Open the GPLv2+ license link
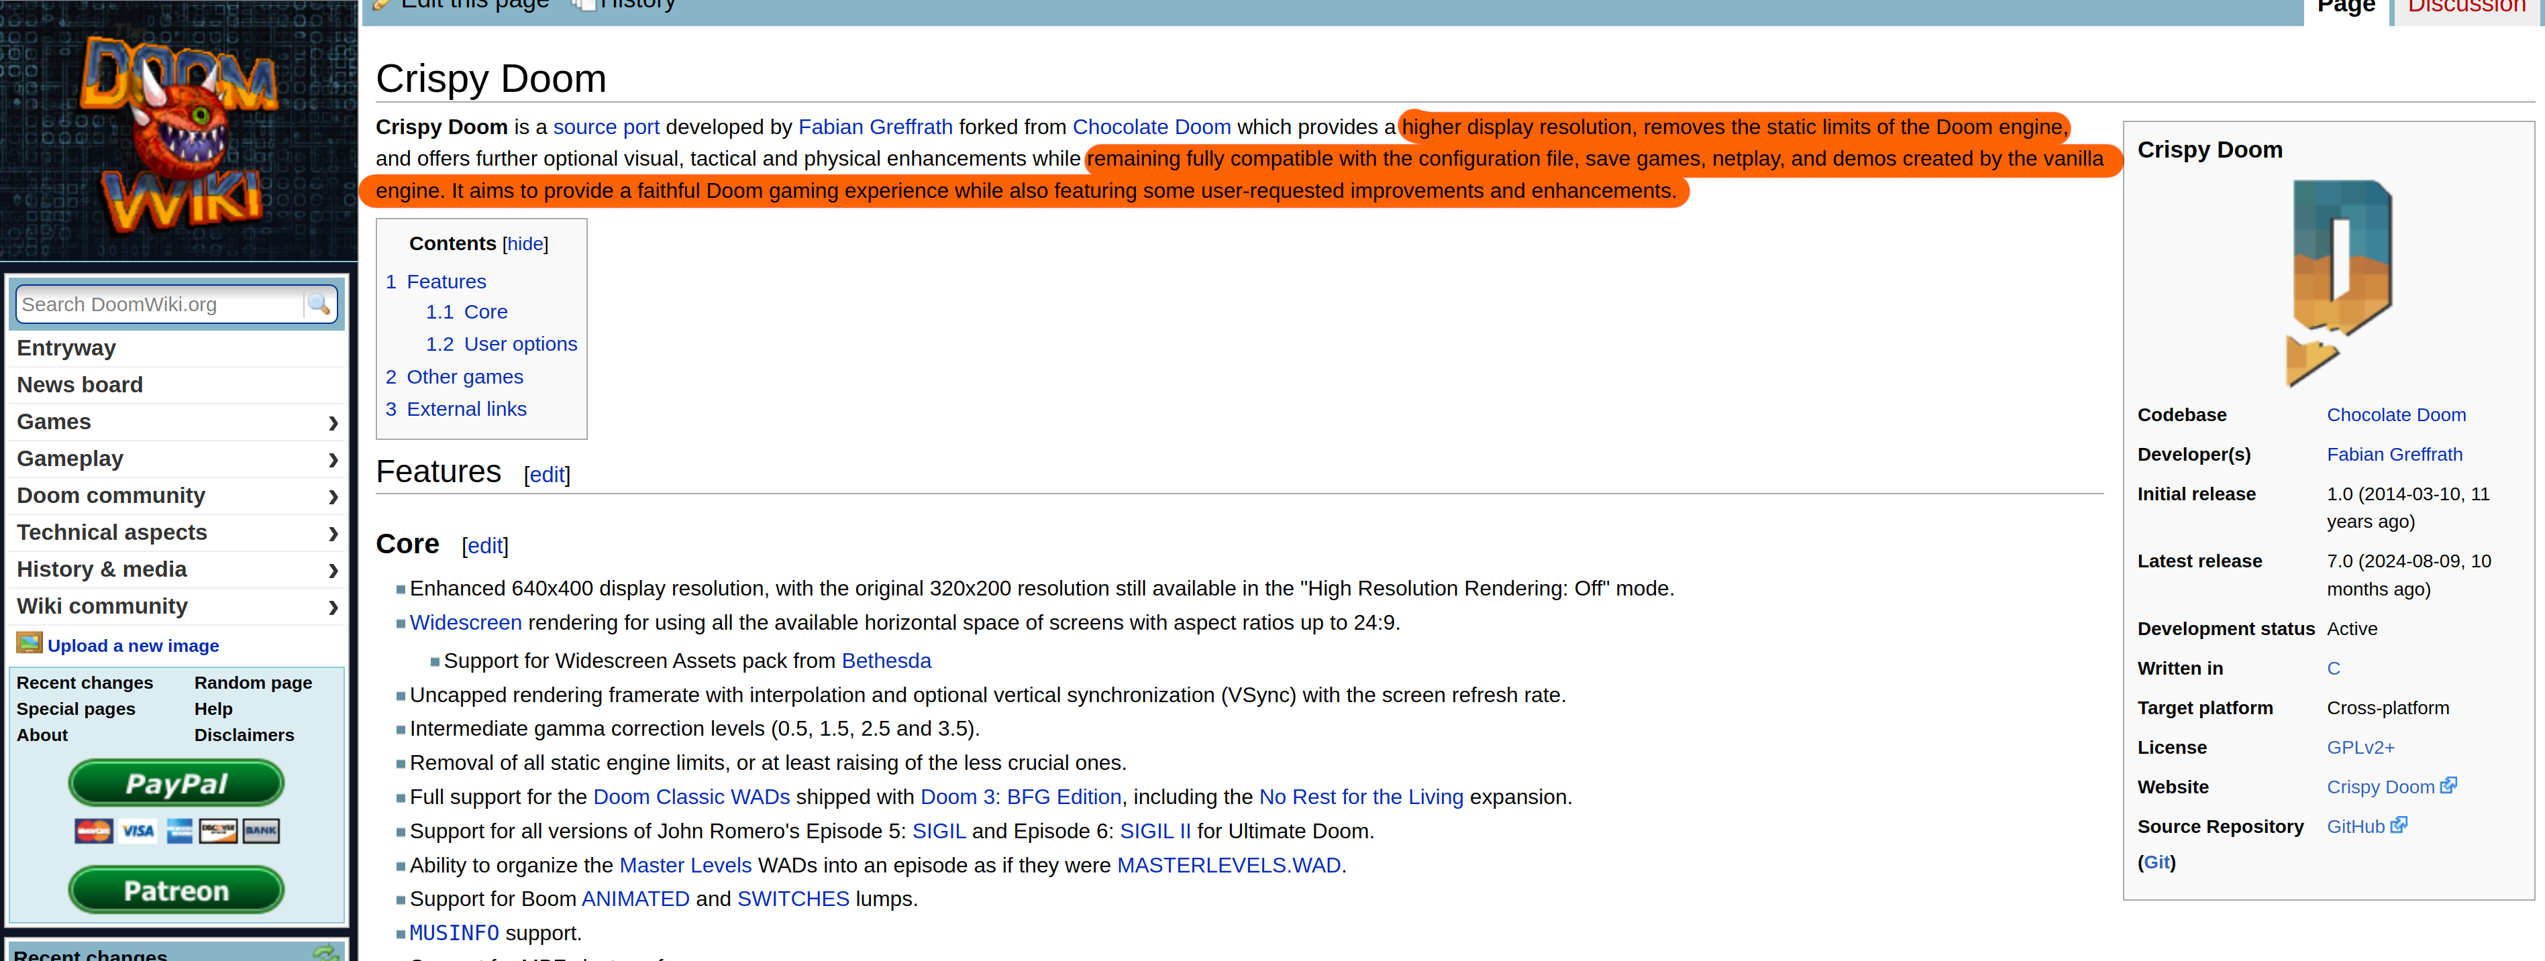 click(x=2360, y=748)
